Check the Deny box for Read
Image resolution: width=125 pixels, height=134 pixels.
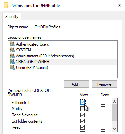pos(103,127)
